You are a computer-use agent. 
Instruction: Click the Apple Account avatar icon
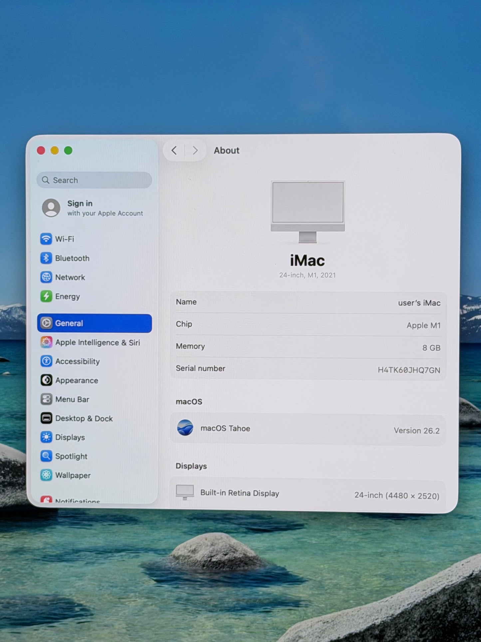tap(51, 208)
